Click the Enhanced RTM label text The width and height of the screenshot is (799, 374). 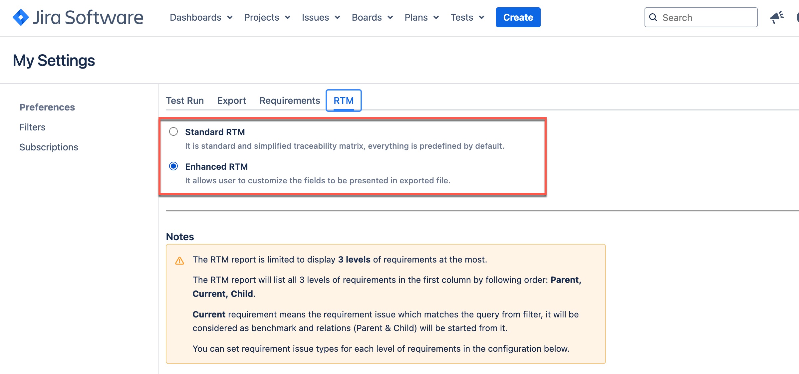click(x=216, y=167)
